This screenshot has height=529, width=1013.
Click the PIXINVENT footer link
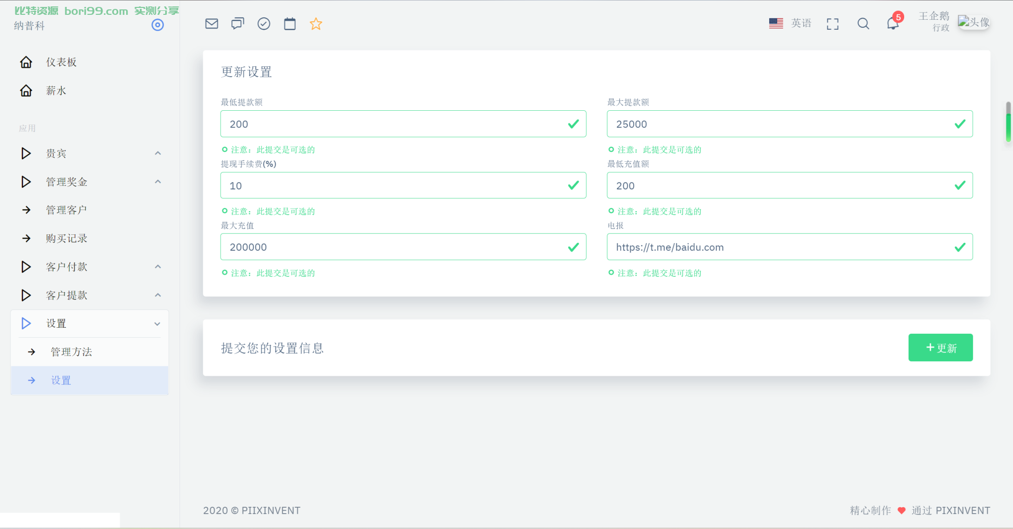point(963,510)
